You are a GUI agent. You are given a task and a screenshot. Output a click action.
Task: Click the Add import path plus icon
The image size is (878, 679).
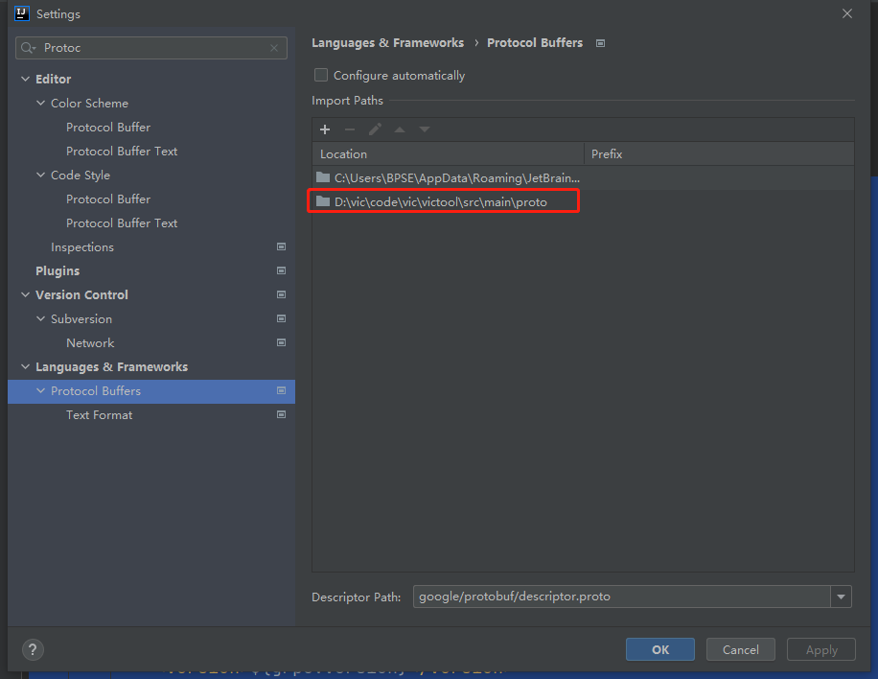tap(325, 130)
